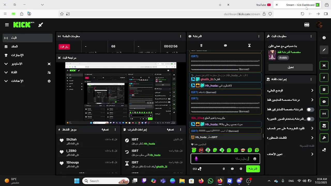This screenshot has height=186, width=331.
Task: Toggle subscribers-only chat switch
Action: [310, 110]
